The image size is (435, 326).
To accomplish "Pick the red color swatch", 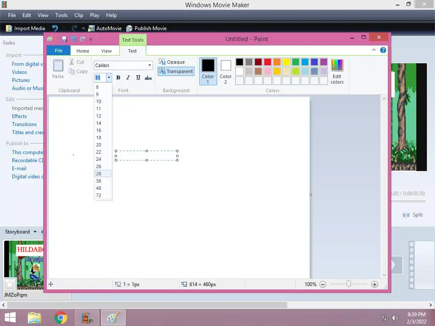I will [x=268, y=62].
